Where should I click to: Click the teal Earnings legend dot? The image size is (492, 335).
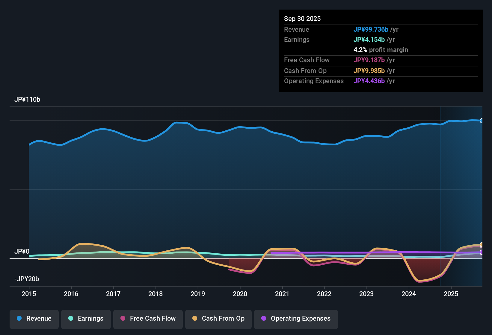point(71,319)
